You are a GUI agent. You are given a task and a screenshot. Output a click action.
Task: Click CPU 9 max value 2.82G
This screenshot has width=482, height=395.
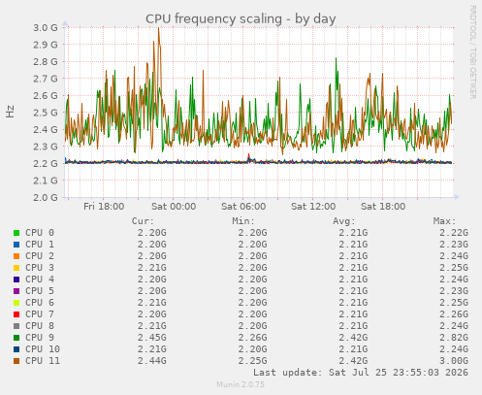[454, 338]
